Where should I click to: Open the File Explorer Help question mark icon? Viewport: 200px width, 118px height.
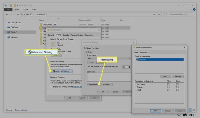click(x=194, y=10)
